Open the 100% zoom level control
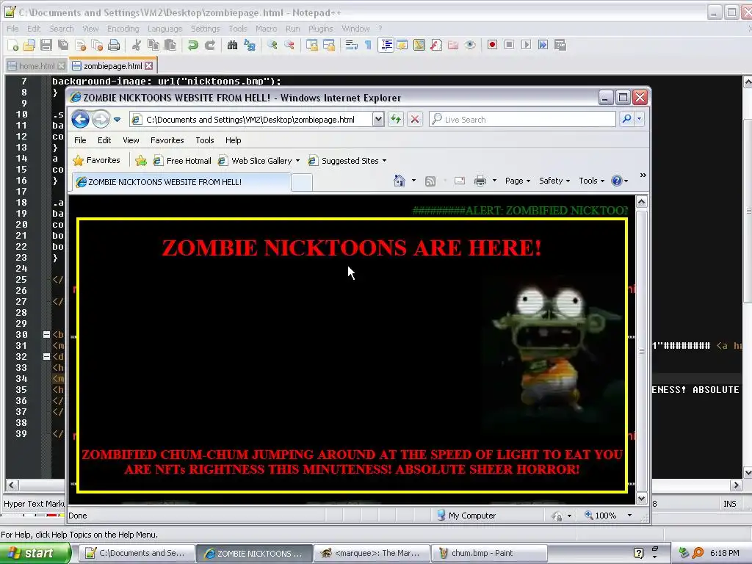This screenshot has height=564, width=752. click(x=606, y=516)
